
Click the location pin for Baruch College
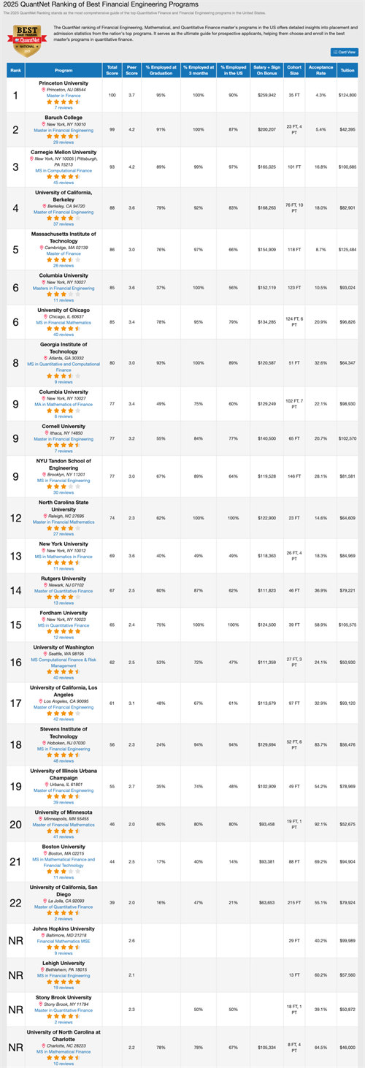click(43, 124)
